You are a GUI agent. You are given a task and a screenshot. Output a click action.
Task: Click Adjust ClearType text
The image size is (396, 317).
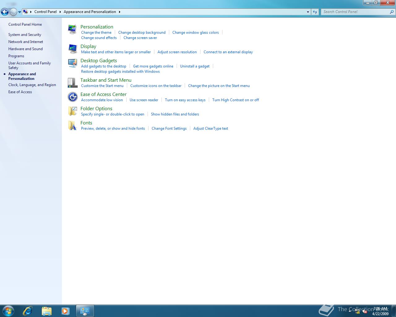[x=211, y=128]
